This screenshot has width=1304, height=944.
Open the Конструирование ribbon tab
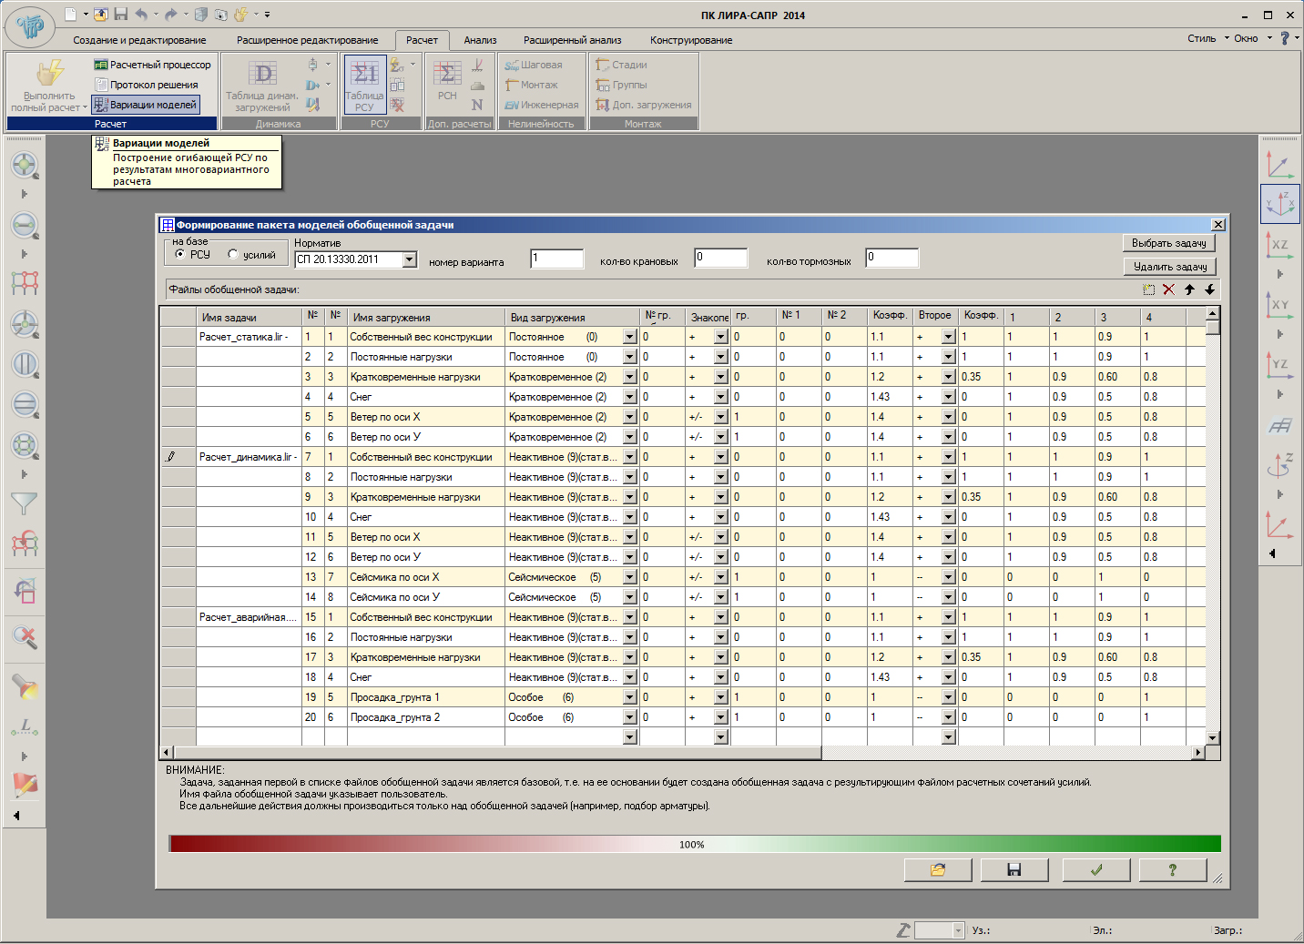tap(690, 40)
